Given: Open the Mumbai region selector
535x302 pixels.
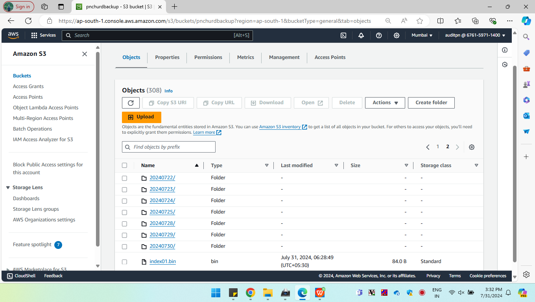Looking at the screenshot, I should click(422, 35).
